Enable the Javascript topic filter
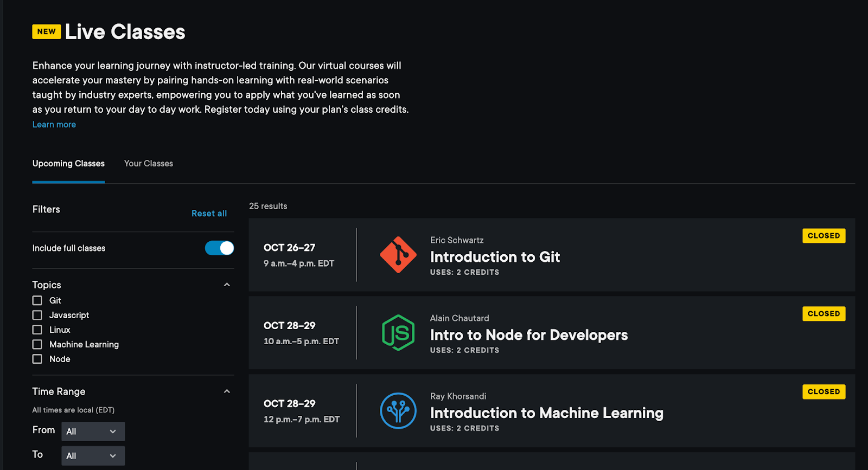The image size is (868, 470). 37,315
